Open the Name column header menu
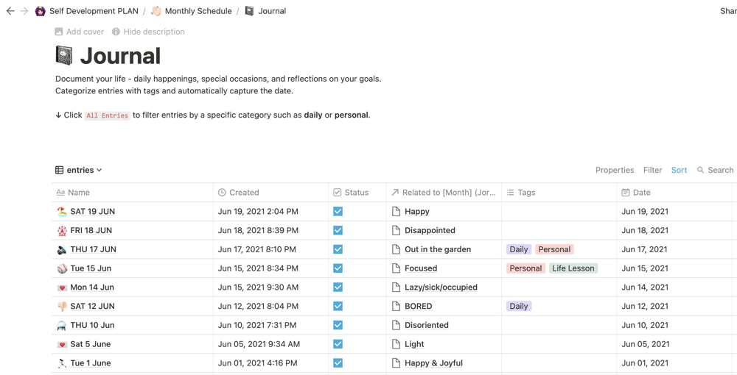The height and width of the screenshot is (375, 737). pyautogui.click(x=133, y=192)
